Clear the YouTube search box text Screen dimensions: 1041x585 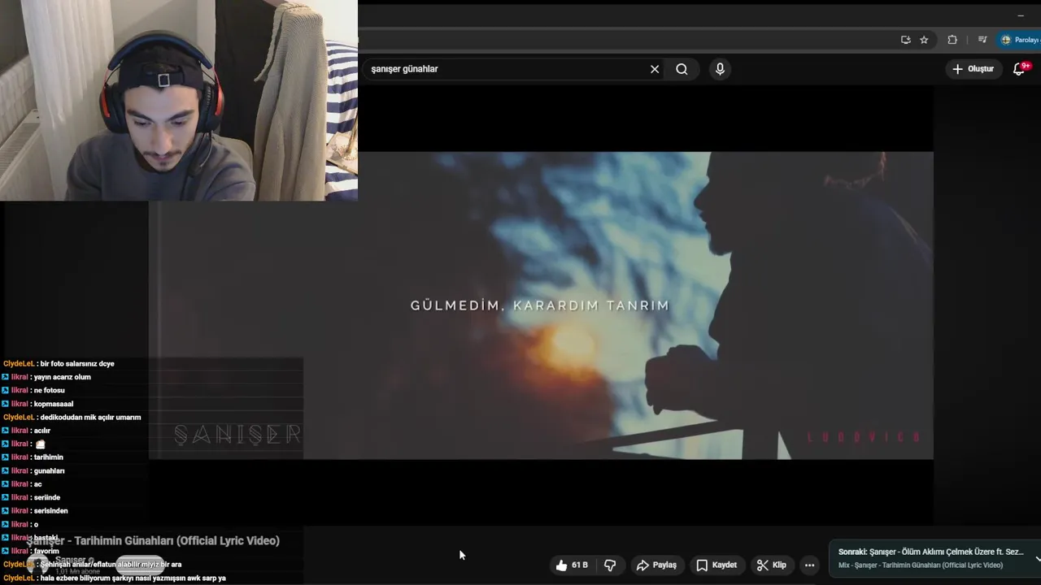click(x=655, y=69)
